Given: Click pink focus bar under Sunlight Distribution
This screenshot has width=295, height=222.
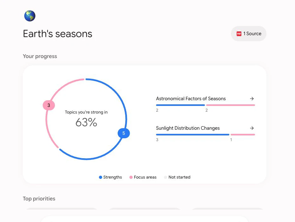Looking at the screenshot, I should tap(243, 135).
